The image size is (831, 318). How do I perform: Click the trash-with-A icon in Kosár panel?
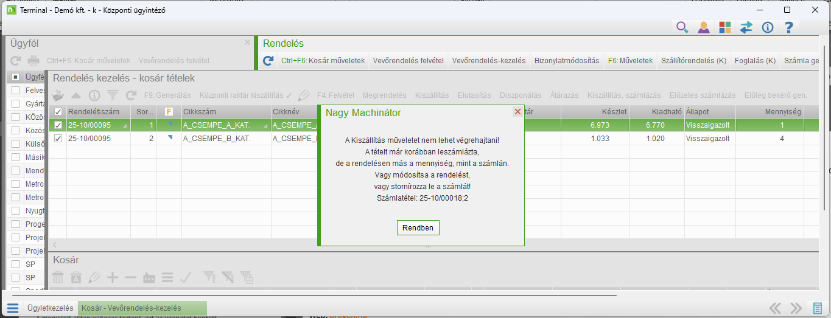[76, 277]
